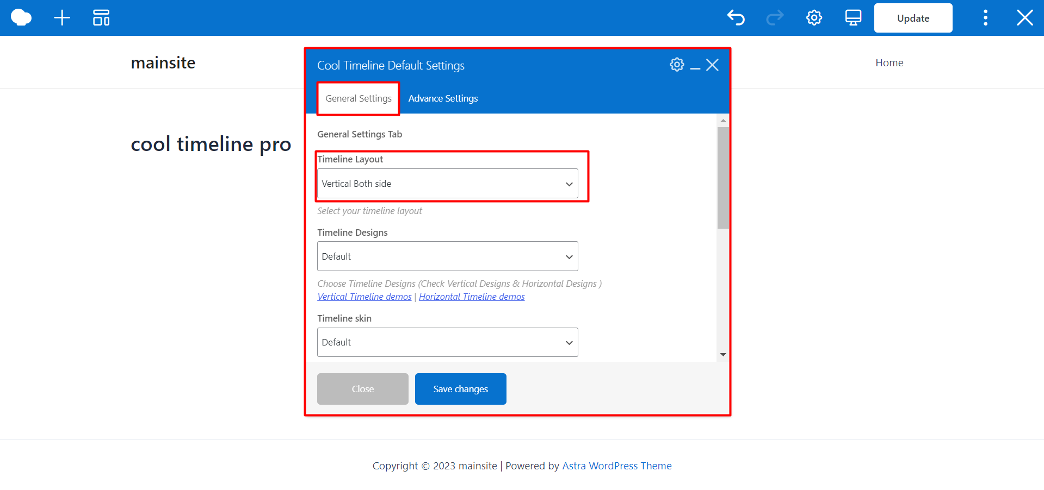Click the Update button
This screenshot has height=490, width=1044.
coord(913,18)
